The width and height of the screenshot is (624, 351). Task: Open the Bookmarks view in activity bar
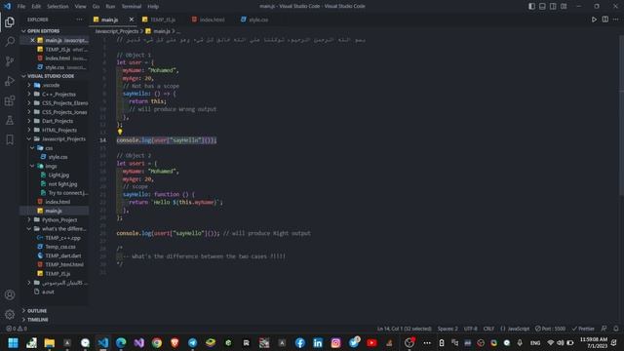pos(10,139)
